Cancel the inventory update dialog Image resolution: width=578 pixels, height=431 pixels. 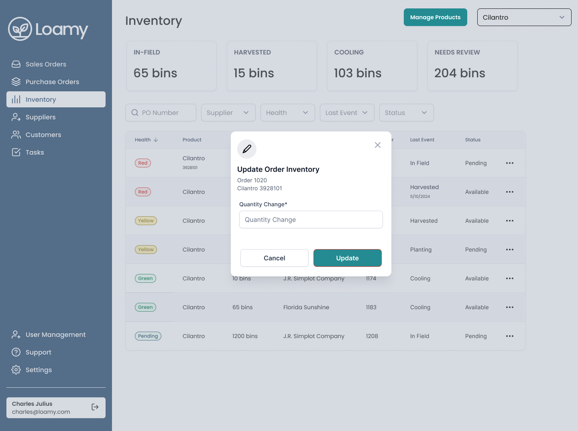[275, 258]
